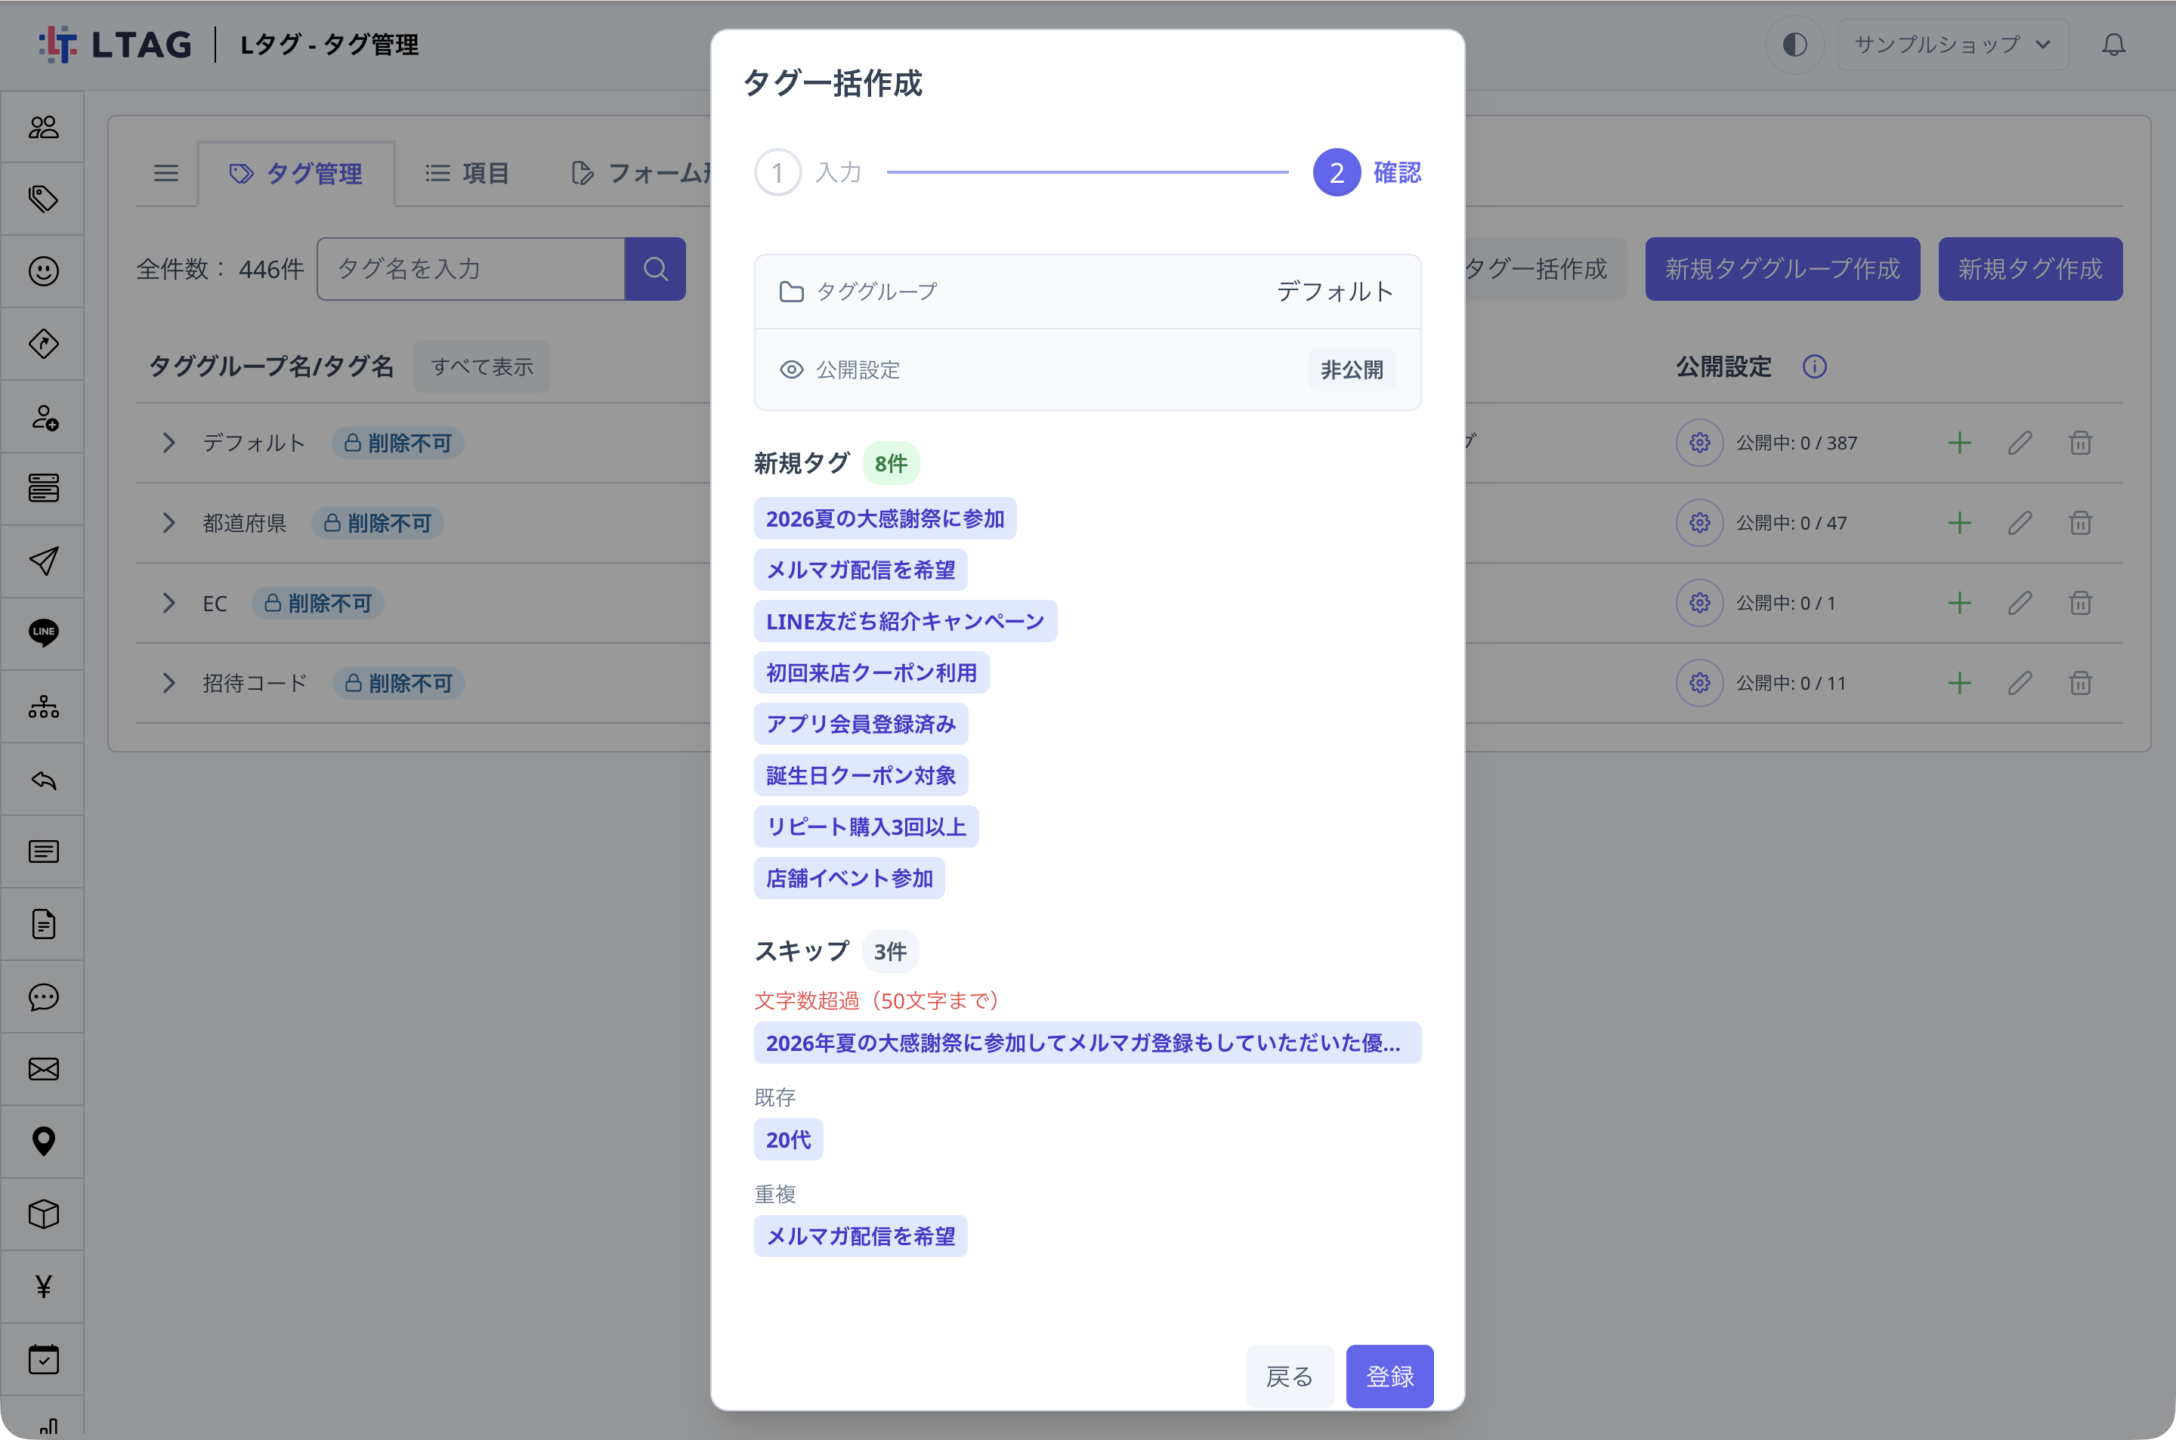Open the add-user sidebar icon
Screen dimensions: 2176x1440
coord(43,417)
